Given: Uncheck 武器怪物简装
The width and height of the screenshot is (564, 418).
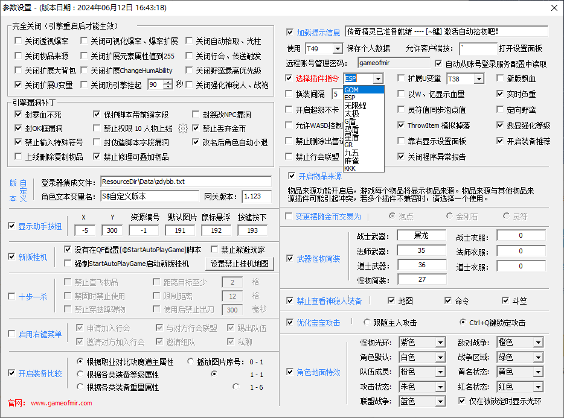Looking at the screenshot, I should pos(290,258).
